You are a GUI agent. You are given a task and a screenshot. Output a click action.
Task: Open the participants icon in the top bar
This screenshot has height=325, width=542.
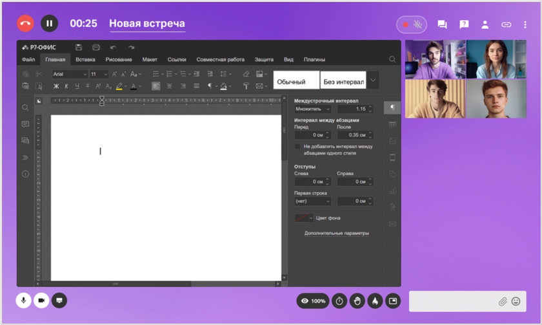(485, 24)
